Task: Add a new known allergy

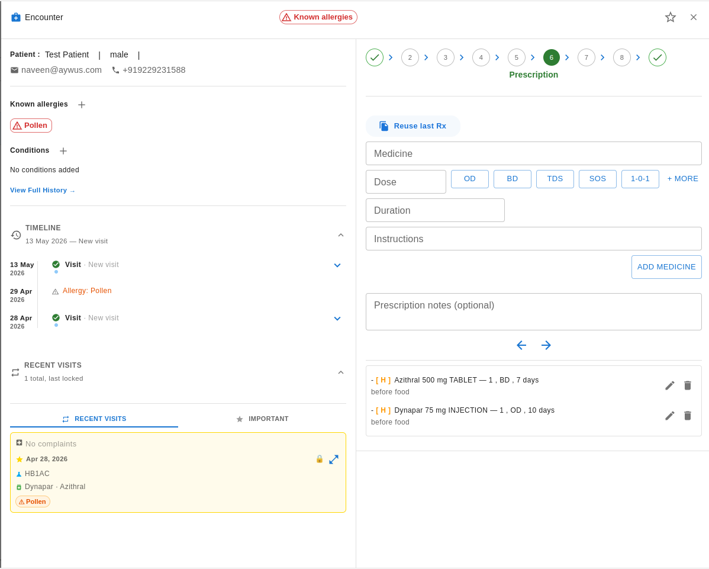Action: [82, 104]
